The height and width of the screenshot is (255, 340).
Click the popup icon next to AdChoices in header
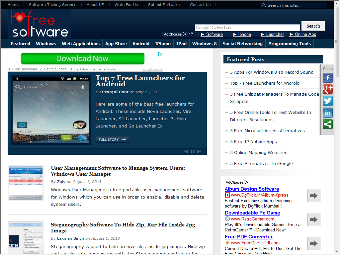(x=191, y=34)
